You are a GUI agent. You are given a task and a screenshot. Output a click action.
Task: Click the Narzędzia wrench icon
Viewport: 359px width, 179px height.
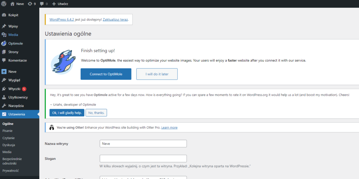tap(4, 106)
